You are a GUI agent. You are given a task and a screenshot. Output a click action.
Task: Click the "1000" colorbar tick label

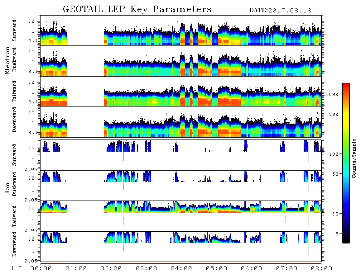coord(332,94)
